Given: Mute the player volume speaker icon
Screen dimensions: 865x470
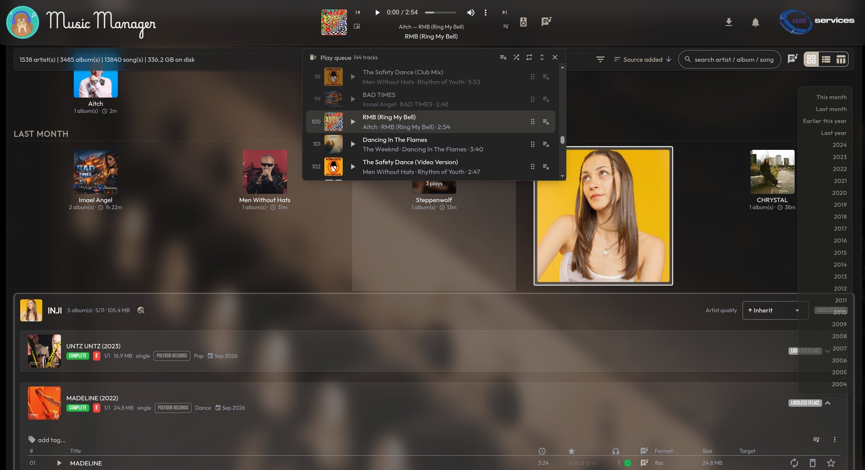Looking at the screenshot, I should tap(471, 12).
